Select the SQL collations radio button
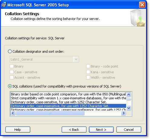The image size is (150, 139). 10,86
